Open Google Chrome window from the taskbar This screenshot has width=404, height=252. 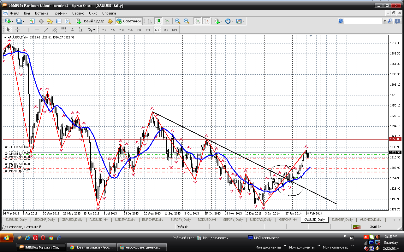[x=91, y=247]
